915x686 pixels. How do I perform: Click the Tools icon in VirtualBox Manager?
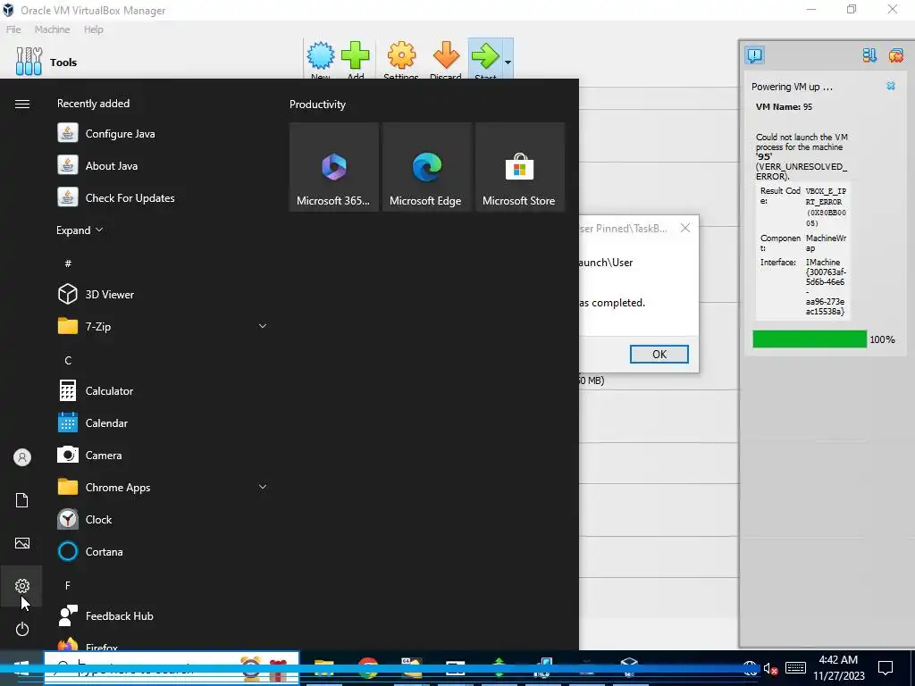click(x=29, y=62)
